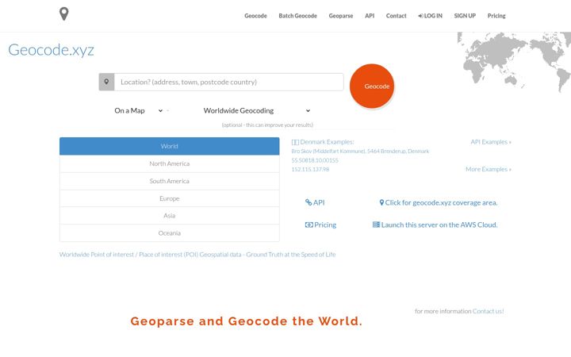Choose Europe from the region list
The width and height of the screenshot is (571, 357).
click(170, 198)
